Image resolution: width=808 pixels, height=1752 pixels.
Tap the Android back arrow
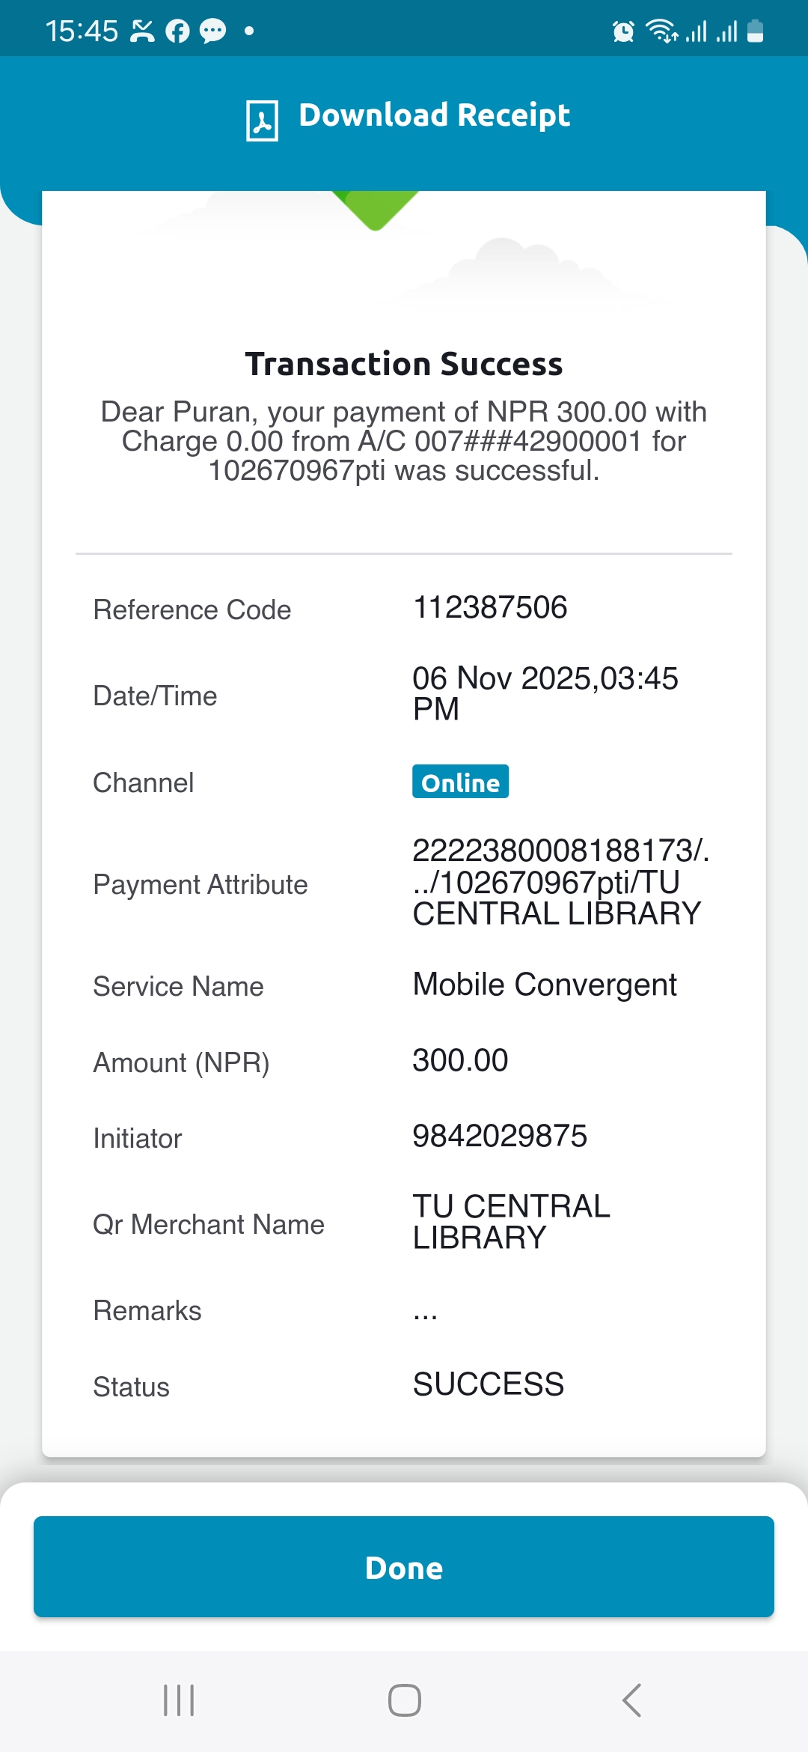[632, 1700]
